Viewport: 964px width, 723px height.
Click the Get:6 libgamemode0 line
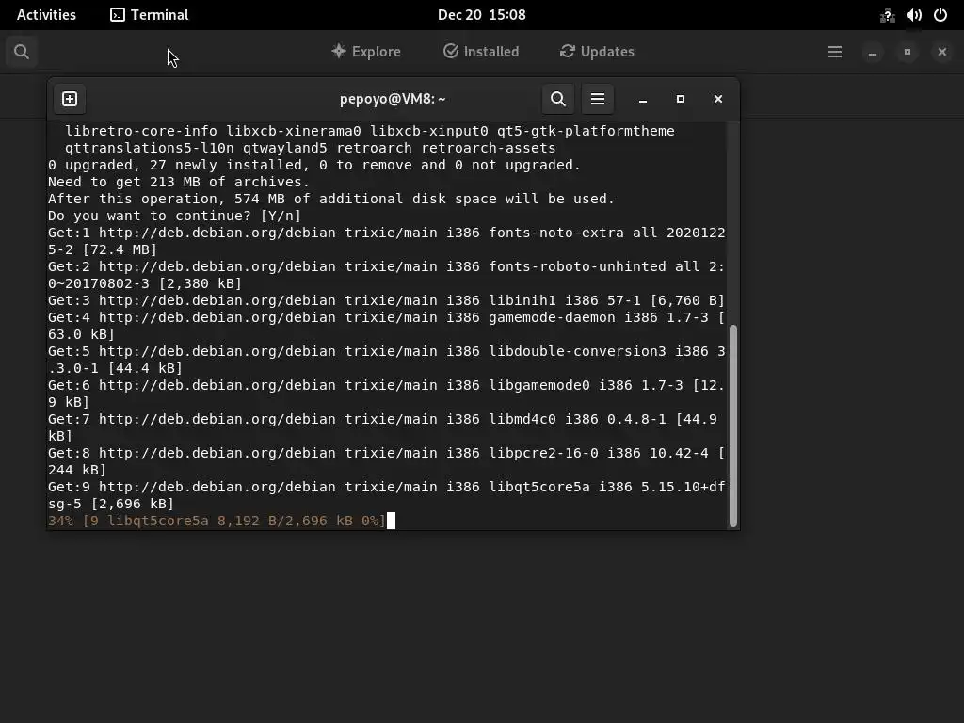[386, 394]
